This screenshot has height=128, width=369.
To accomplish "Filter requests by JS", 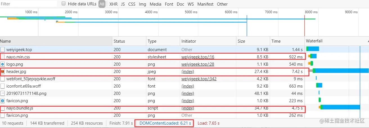I will coord(123,4).
